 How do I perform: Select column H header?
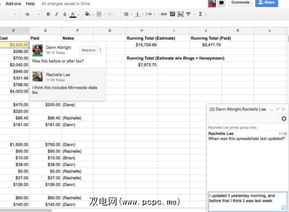pos(141,31)
